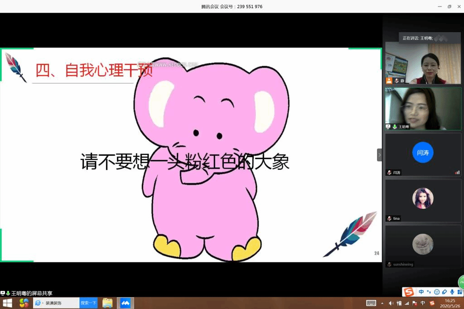Toggle the tray IME language indicator 中

point(423,303)
